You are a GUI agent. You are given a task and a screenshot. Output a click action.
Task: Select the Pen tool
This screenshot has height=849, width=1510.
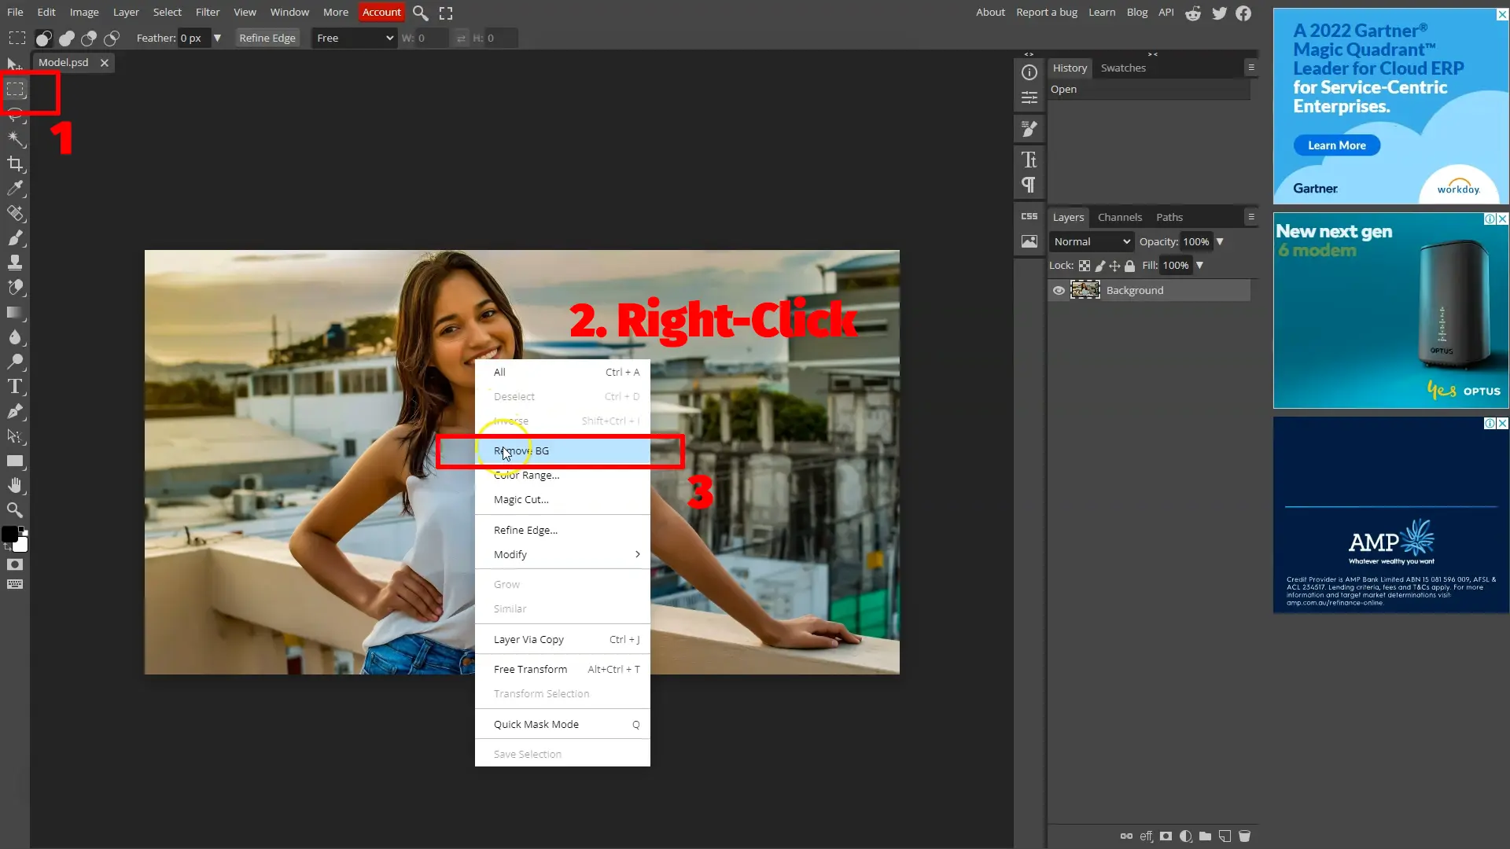tap(15, 411)
